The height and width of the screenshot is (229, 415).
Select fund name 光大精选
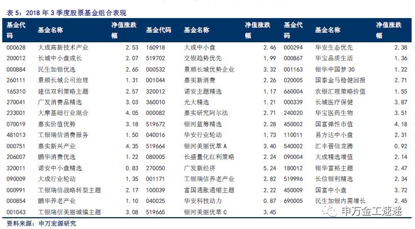(197, 102)
